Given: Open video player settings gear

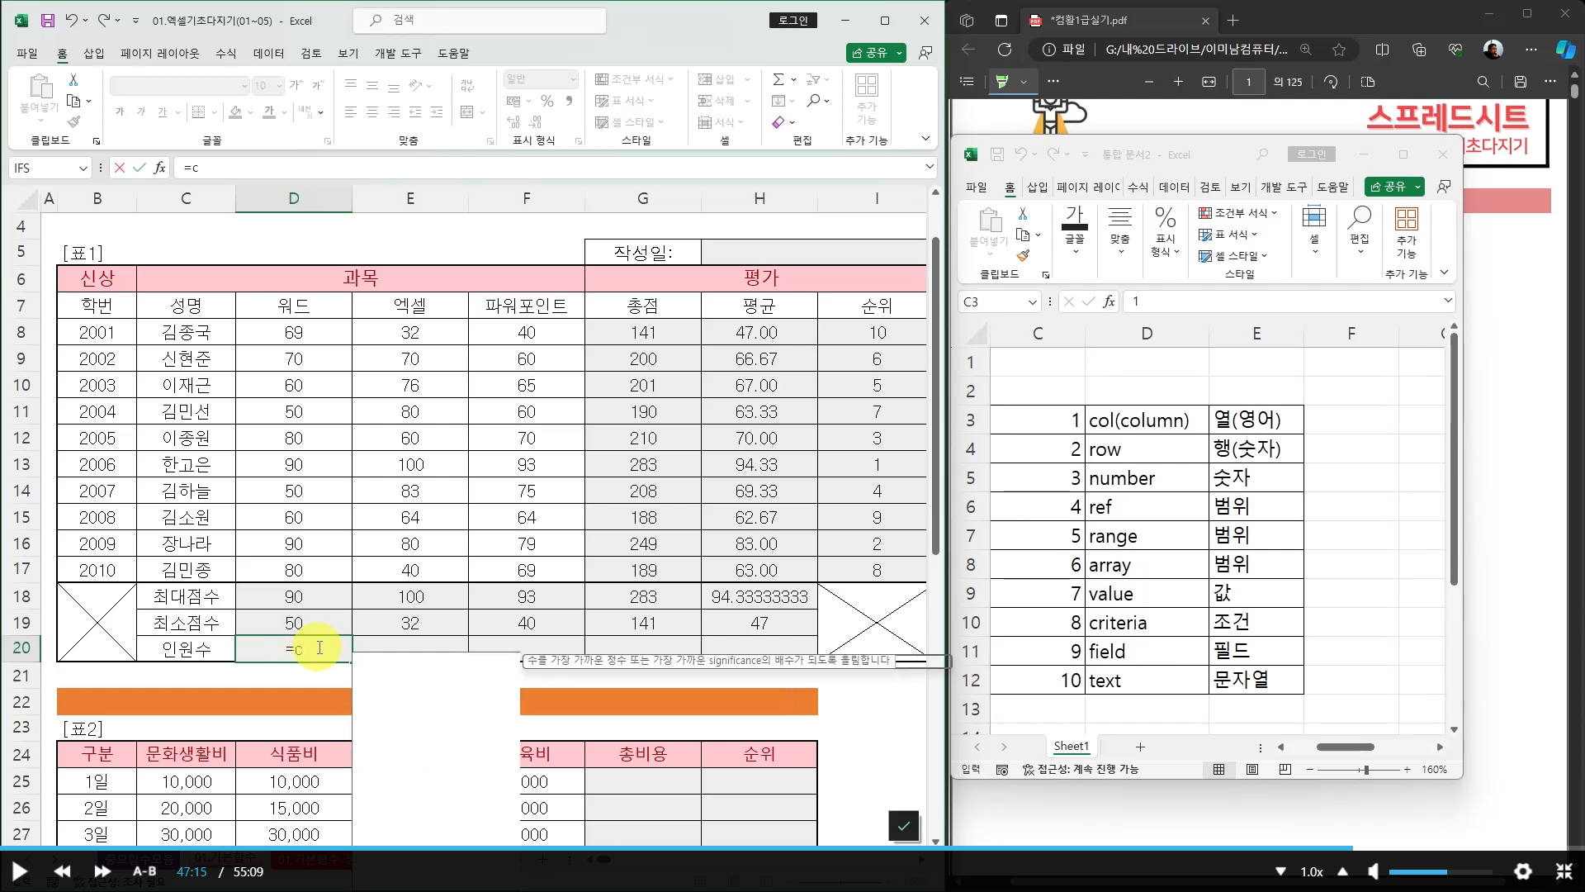Looking at the screenshot, I should (1523, 871).
